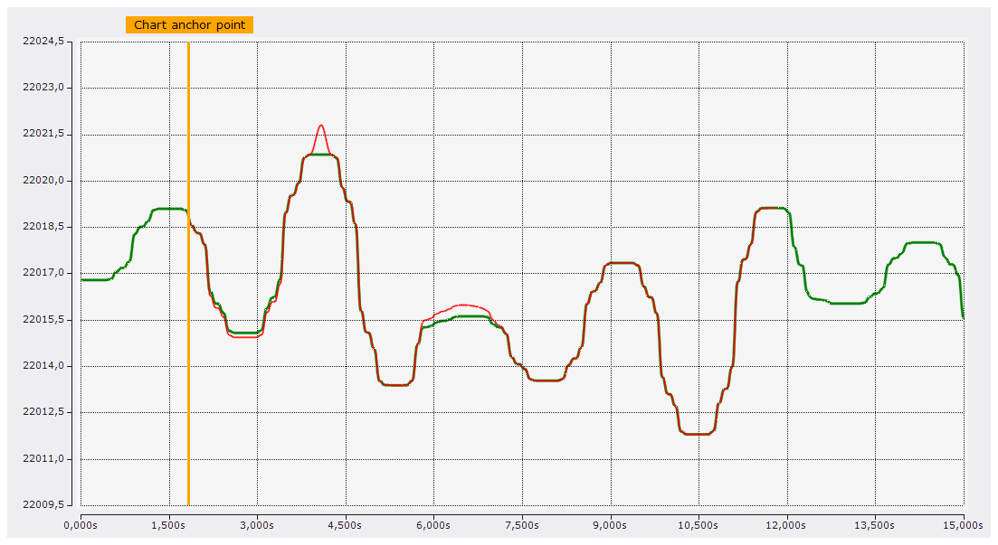Click the 22024,5 y-axis label
Viewport: 998px width, 545px height.
pos(43,42)
